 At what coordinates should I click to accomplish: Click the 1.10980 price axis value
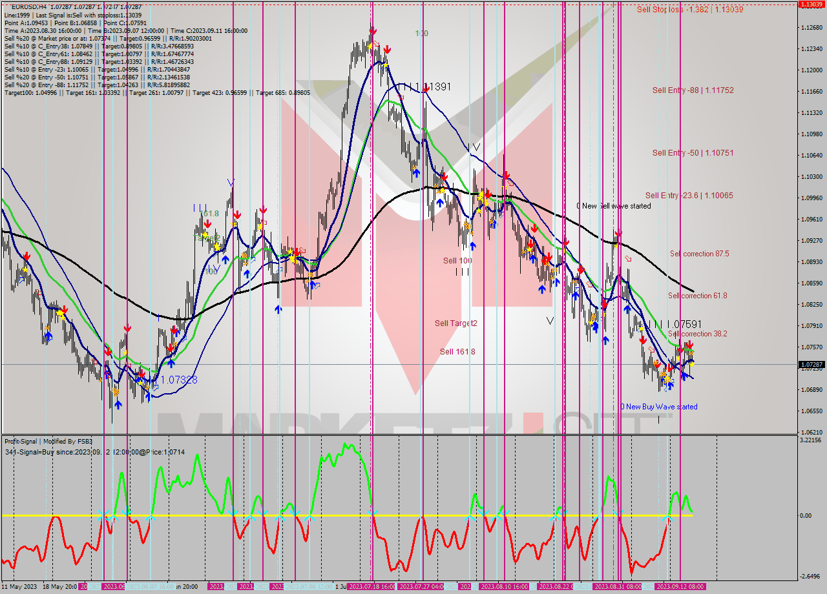[x=811, y=134]
